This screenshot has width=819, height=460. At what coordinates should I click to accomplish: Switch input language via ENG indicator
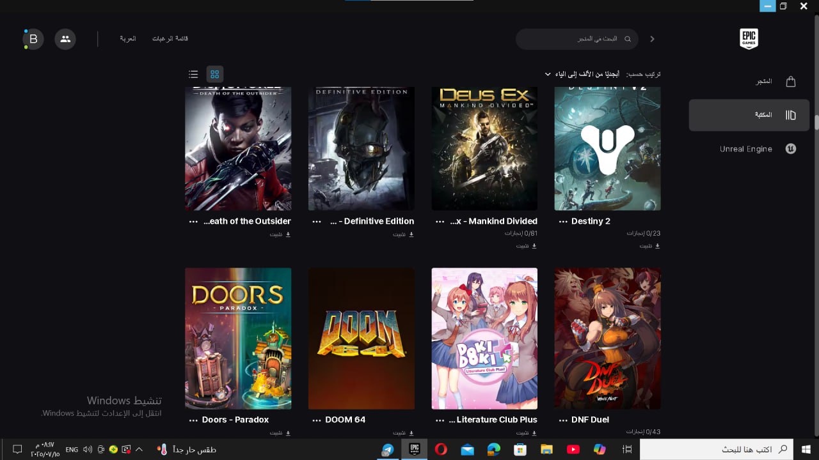pos(72,449)
